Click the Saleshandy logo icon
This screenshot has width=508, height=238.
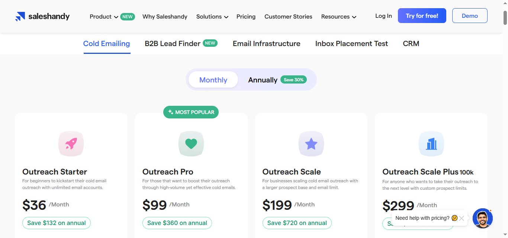click(20, 16)
